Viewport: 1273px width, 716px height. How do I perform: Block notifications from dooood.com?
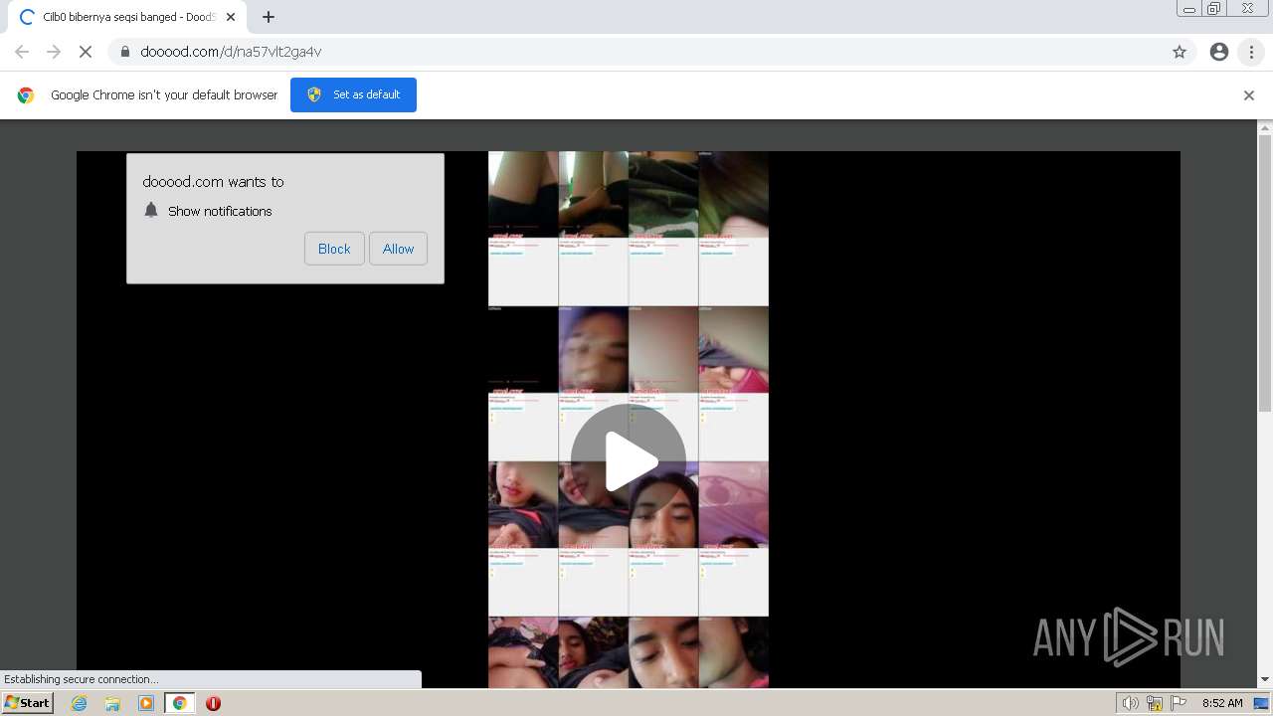pyautogui.click(x=334, y=249)
